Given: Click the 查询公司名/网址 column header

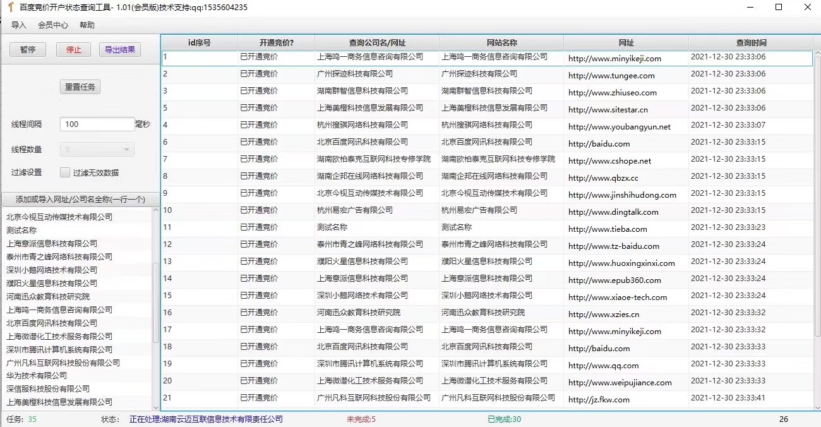Looking at the screenshot, I should (x=377, y=43).
